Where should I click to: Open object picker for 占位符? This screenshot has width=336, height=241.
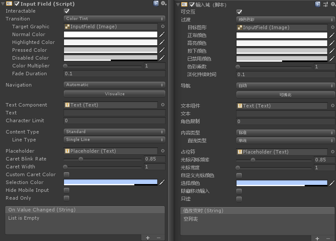[x=333, y=152]
